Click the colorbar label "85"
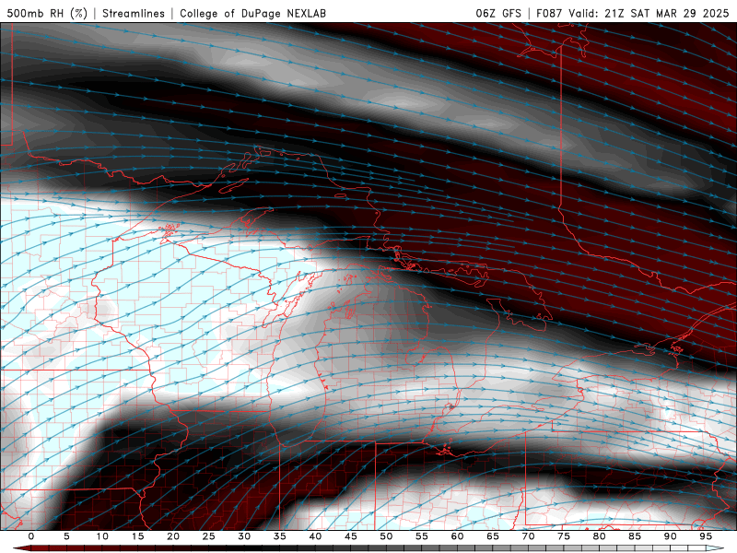Image resolution: width=737 pixels, height=553 pixels. 635,536
